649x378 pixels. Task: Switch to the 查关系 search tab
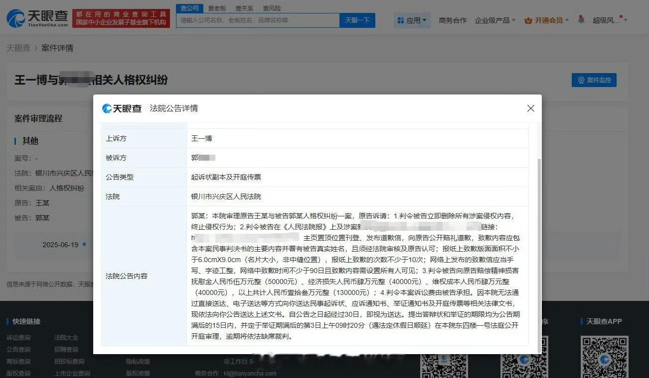pyautogui.click(x=244, y=8)
